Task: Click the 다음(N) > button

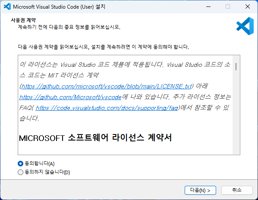Action: 200,191
